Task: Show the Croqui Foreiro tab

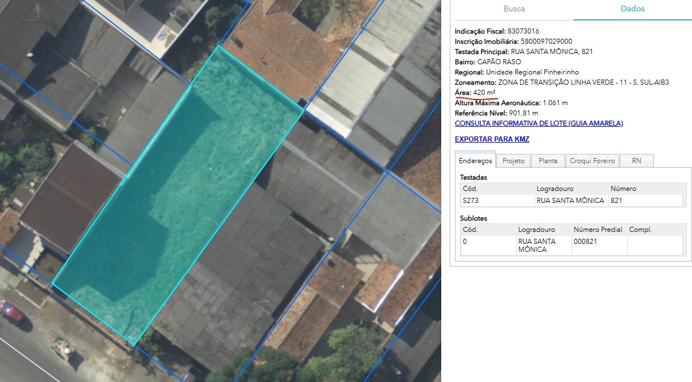Action: 592,161
